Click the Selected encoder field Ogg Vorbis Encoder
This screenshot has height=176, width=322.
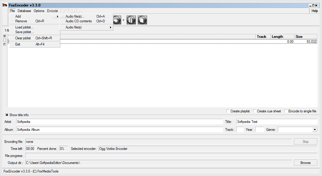[x=208, y=149]
